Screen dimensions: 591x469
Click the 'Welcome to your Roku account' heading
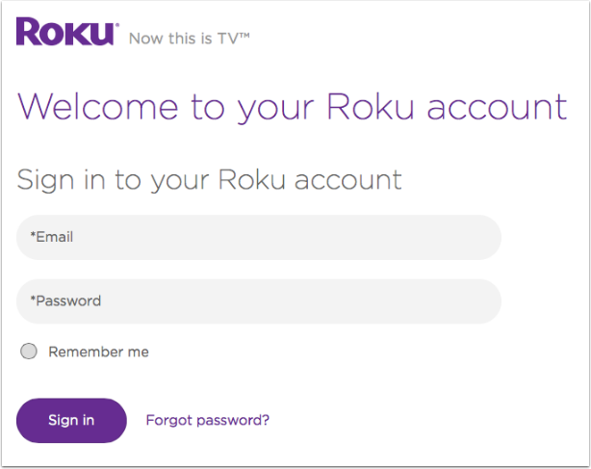coord(292,107)
